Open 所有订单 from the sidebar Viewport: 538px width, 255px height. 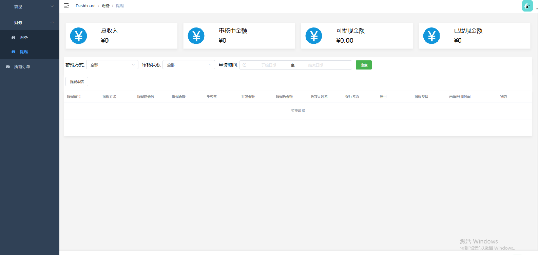[22, 67]
